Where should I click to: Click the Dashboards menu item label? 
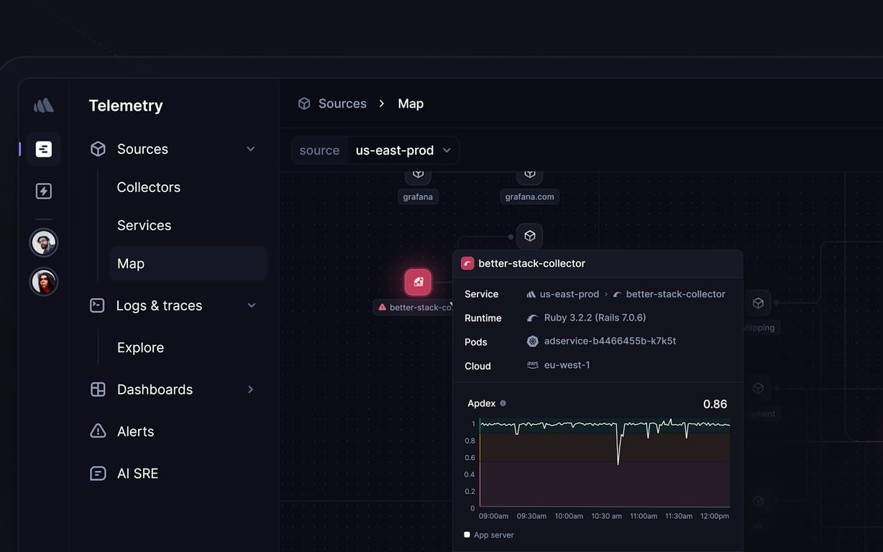tap(155, 390)
